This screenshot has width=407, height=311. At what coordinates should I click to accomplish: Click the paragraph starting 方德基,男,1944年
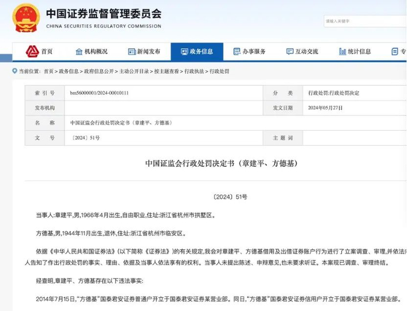tap(111, 233)
